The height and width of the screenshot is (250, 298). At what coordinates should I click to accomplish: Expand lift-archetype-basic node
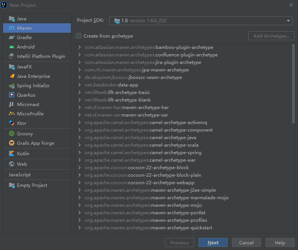[79, 92]
